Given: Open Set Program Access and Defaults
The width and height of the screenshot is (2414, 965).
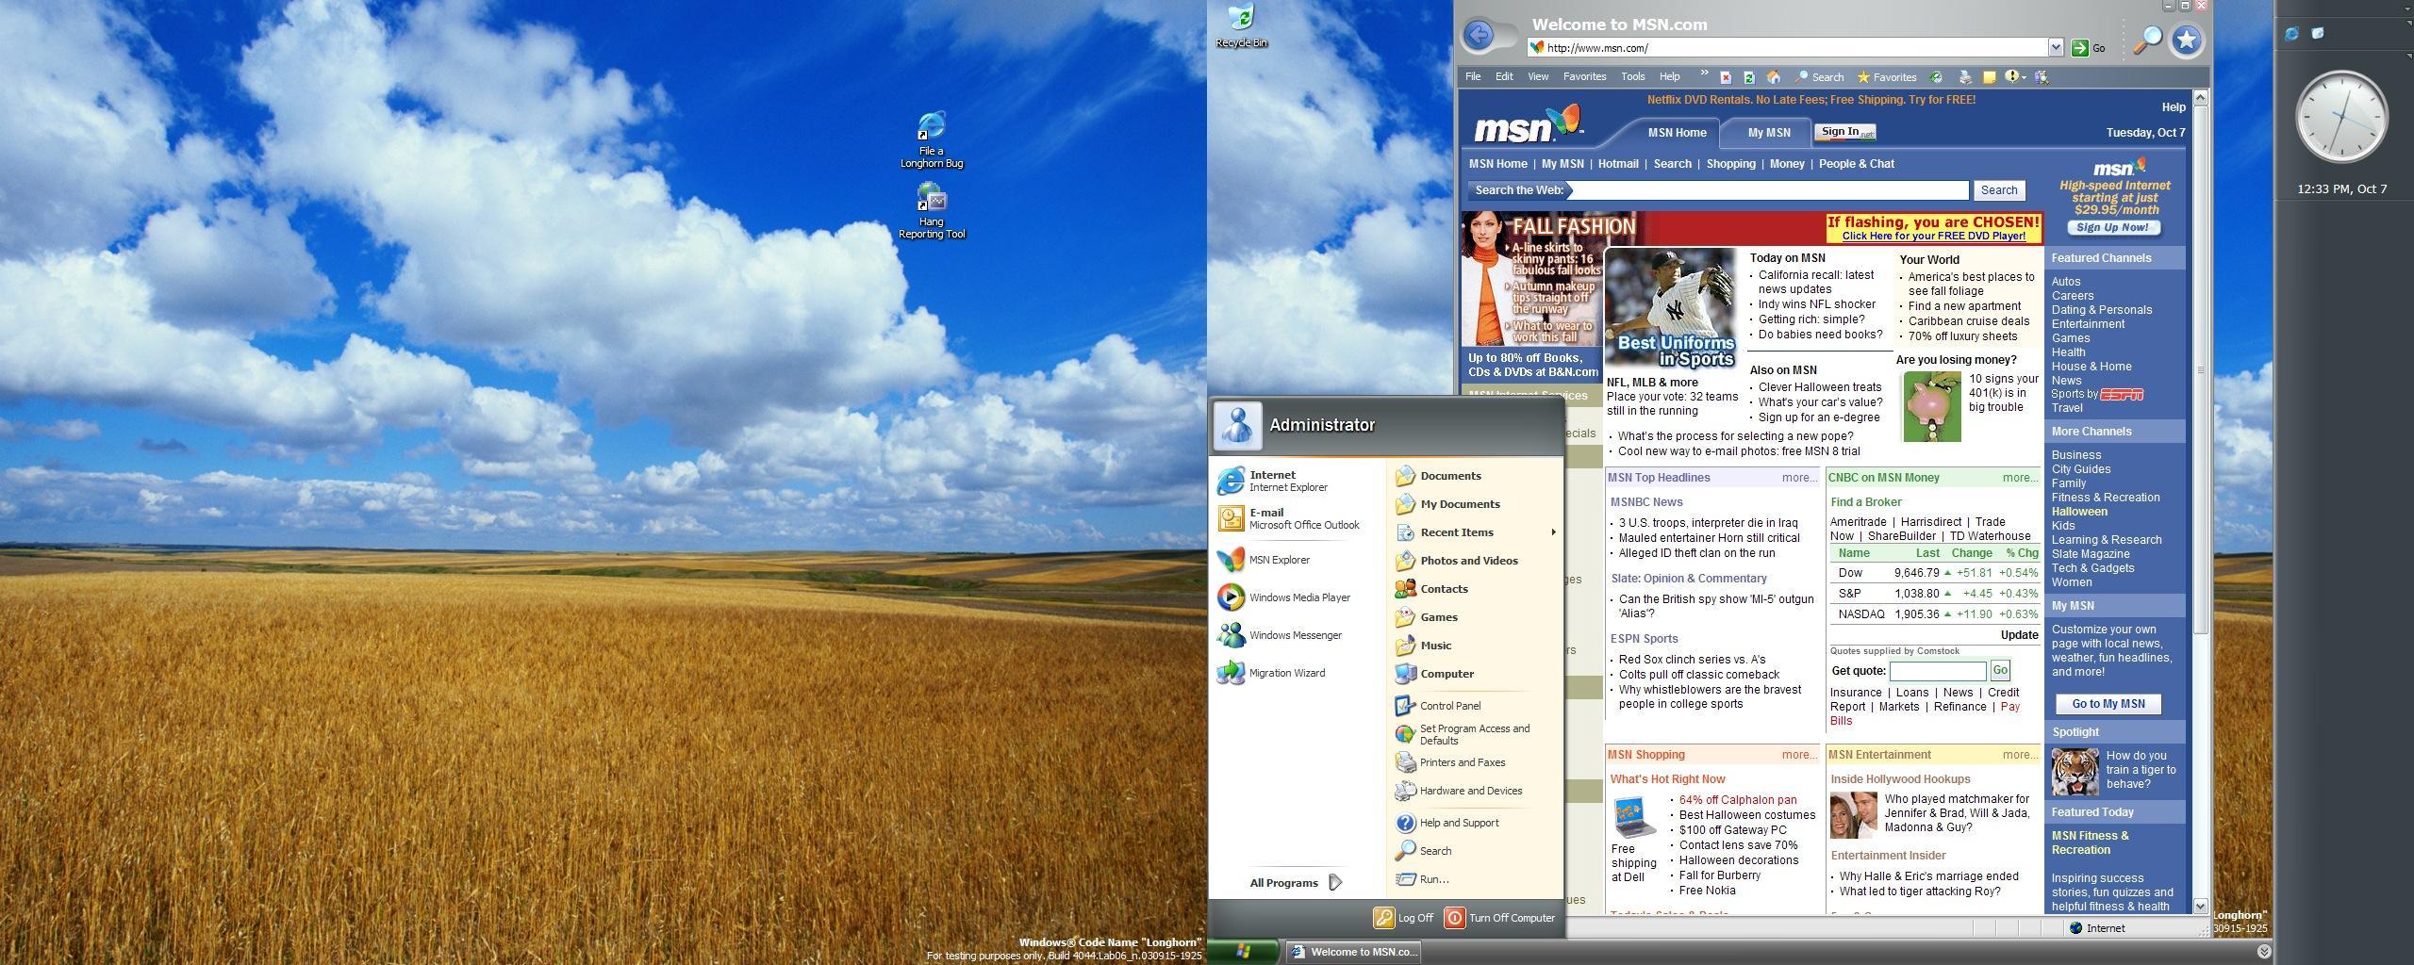Looking at the screenshot, I should [x=1474, y=734].
